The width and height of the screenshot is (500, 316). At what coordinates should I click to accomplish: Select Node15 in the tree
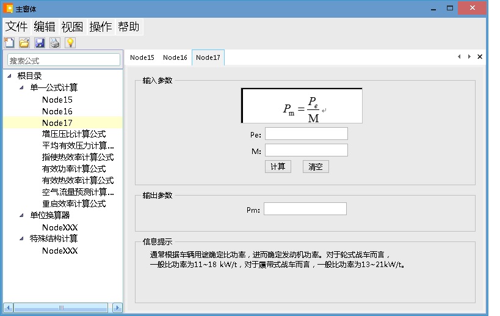click(x=57, y=100)
